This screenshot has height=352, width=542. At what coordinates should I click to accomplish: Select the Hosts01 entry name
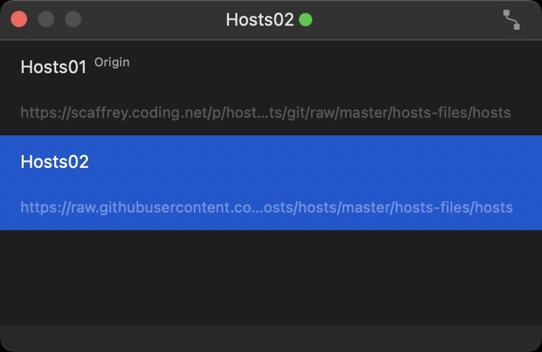(x=54, y=67)
